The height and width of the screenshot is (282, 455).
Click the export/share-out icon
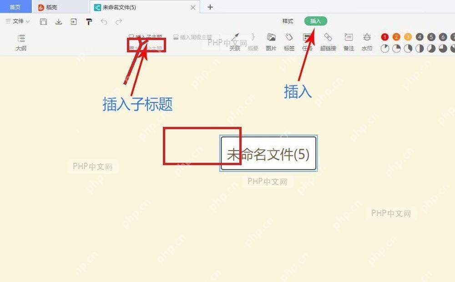tap(74, 21)
